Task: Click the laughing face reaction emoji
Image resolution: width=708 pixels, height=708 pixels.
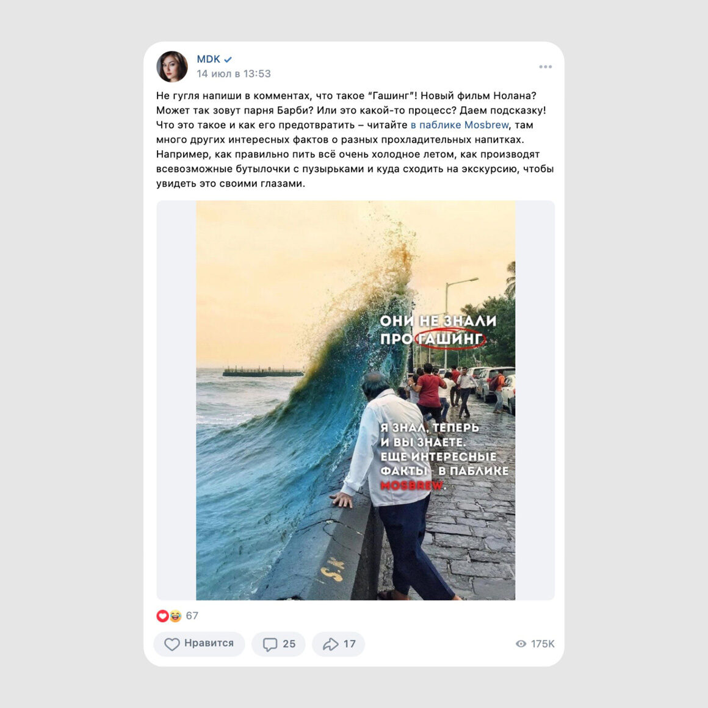Action: tap(175, 616)
